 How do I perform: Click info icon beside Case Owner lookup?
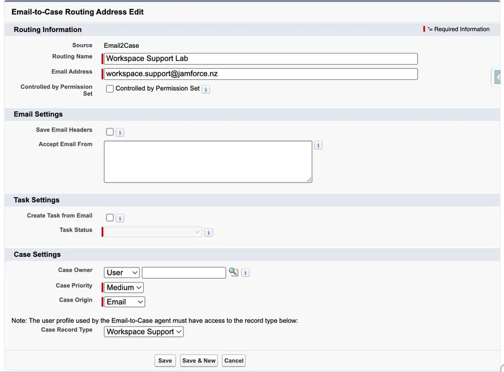coord(245,273)
